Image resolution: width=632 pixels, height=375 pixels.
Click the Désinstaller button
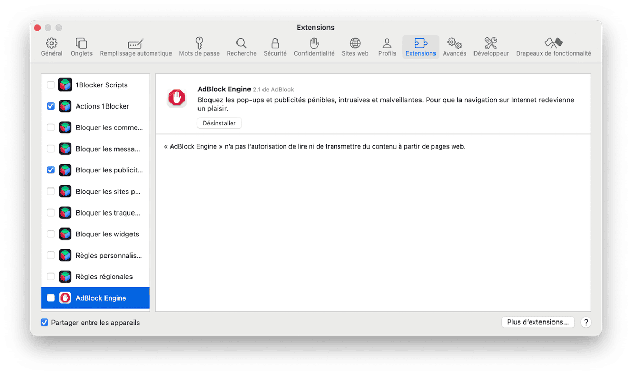219,123
